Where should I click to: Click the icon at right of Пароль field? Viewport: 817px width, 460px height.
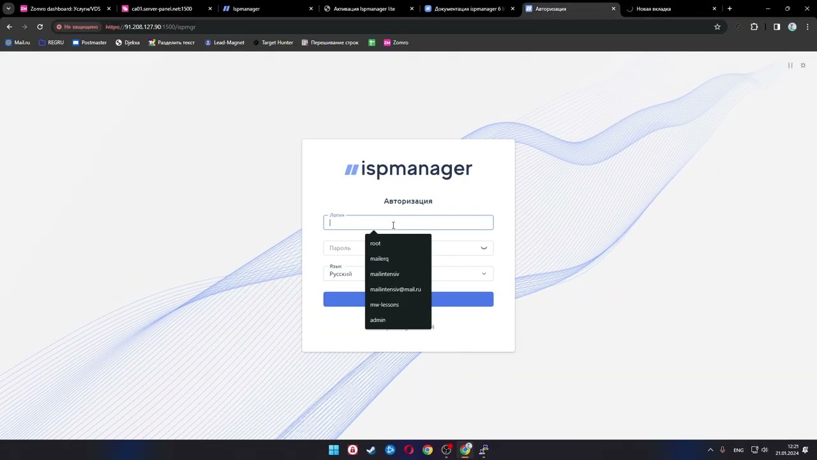coord(484,248)
